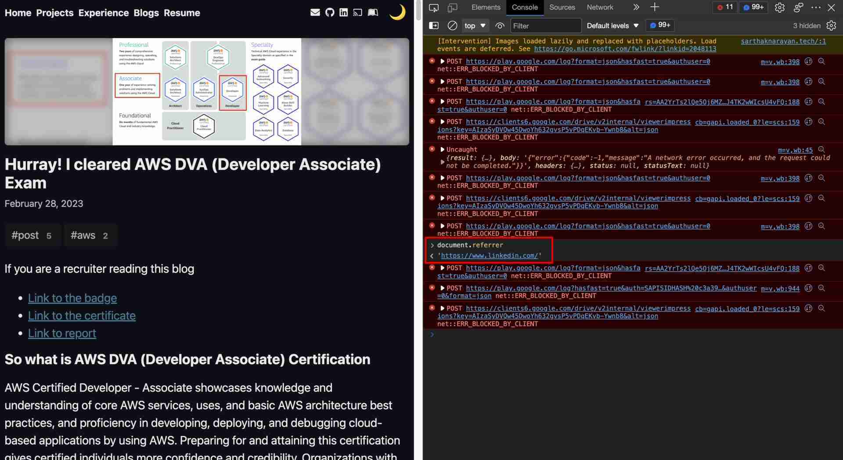Open the Experience page

click(104, 13)
